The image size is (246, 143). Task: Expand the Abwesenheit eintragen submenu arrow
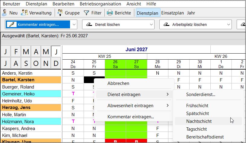pyautogui.click(x=168, y=105)
